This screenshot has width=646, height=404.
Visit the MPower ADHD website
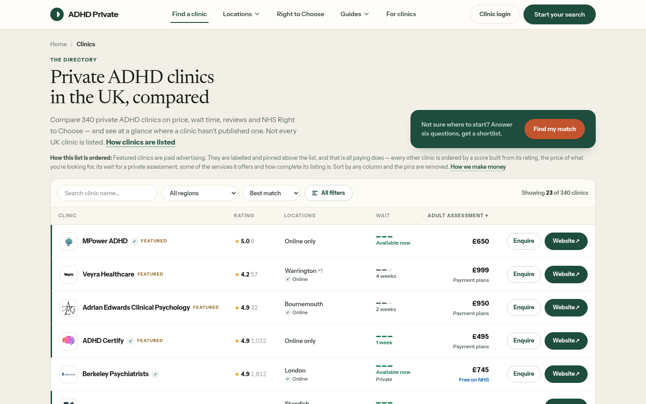pos(566,242)
